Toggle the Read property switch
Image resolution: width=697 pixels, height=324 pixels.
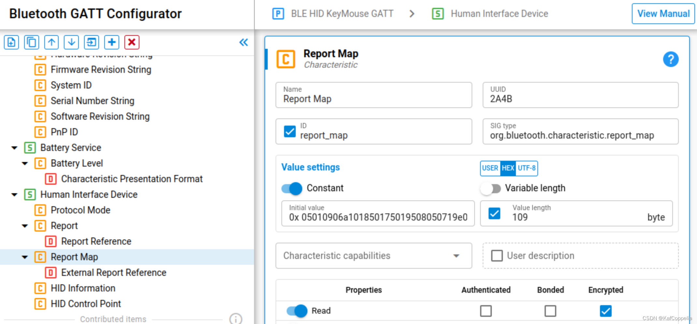click(297, 311)
